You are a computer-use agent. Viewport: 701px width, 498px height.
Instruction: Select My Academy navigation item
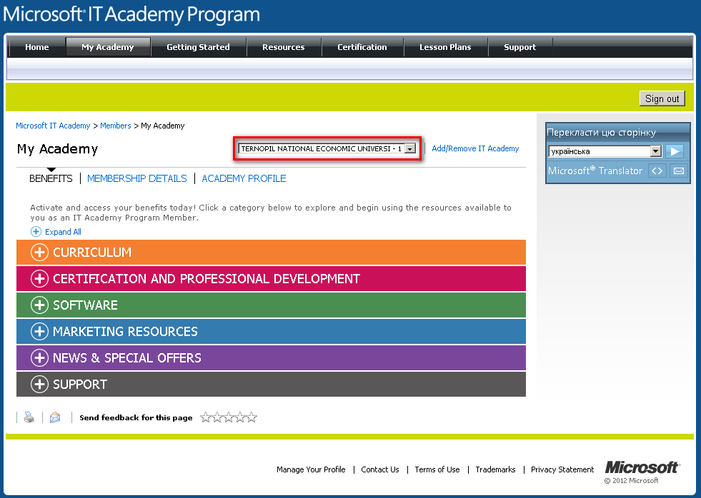(108, 47)
